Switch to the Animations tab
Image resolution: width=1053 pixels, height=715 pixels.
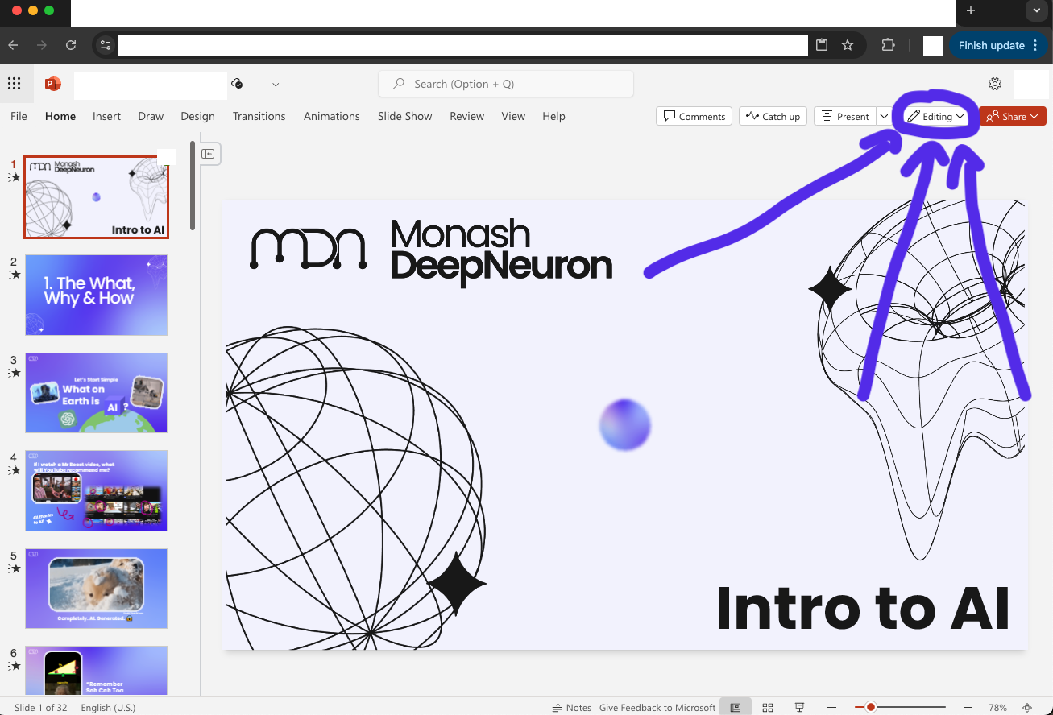point(331,116)
